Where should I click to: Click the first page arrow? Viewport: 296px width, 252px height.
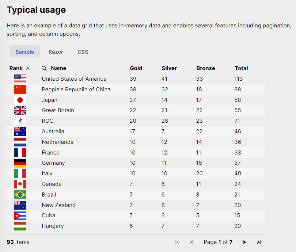click(177, 242)
